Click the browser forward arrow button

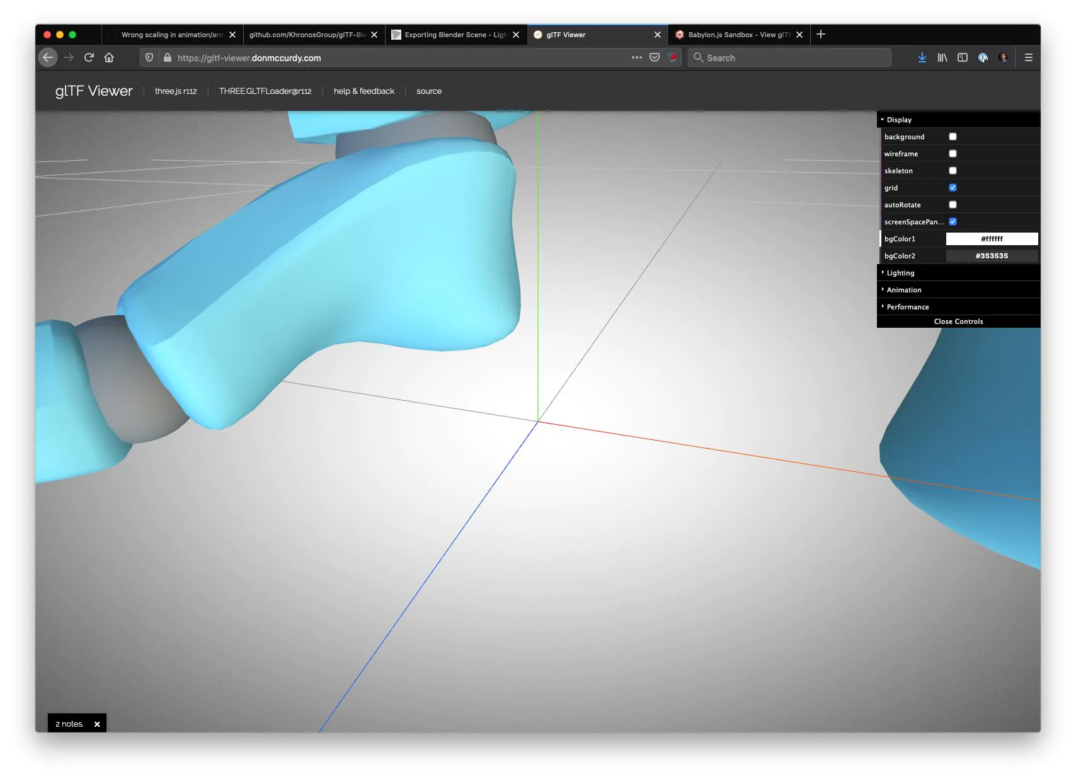(69, 57)
